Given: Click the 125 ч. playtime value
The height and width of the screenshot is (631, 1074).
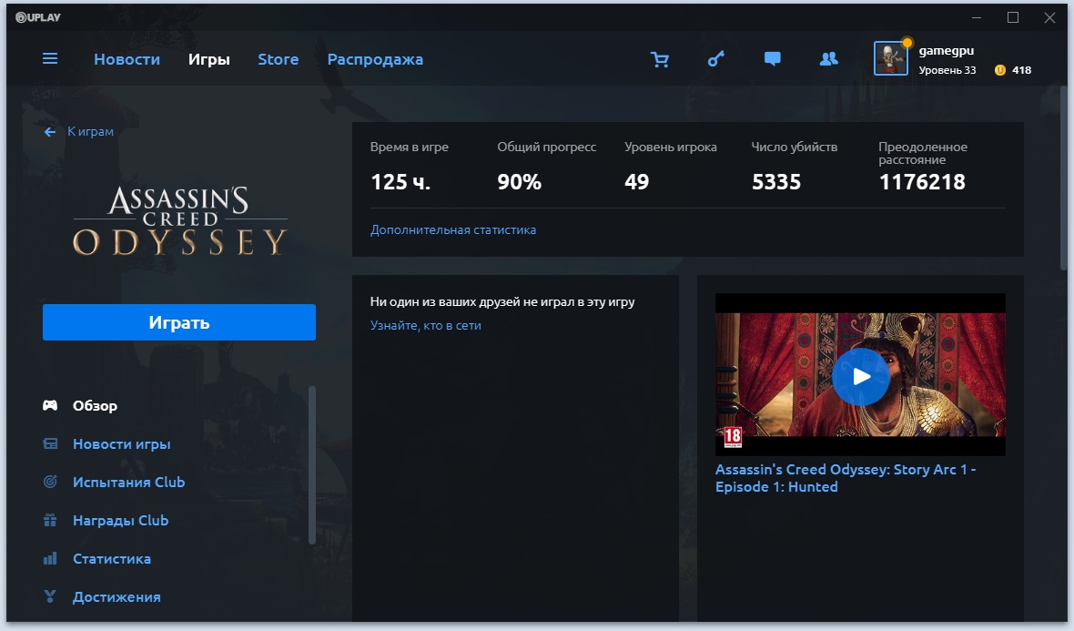Looking at the screenshot, I should point(400,182).
